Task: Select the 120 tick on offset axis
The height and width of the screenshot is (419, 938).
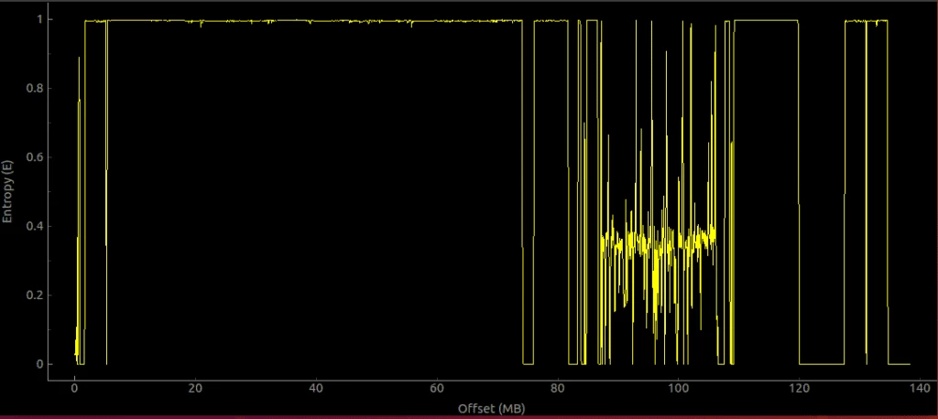Action: pyautogui.click(x=799, y=387)
